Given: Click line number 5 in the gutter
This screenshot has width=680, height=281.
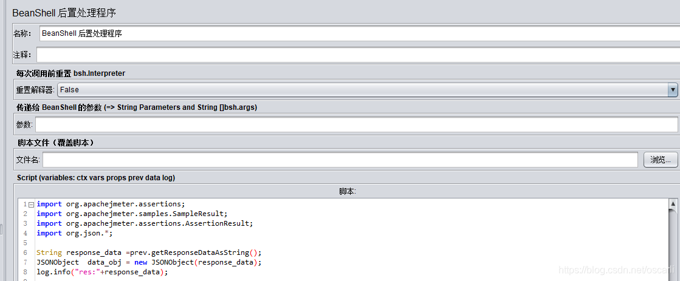Looking at the screenshot, I should (x=25, y=243).
